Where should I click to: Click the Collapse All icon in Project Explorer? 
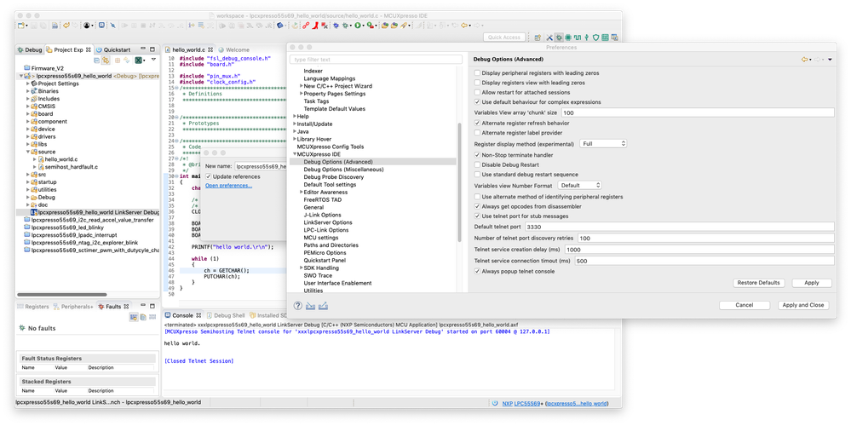(x=96, y=60)
